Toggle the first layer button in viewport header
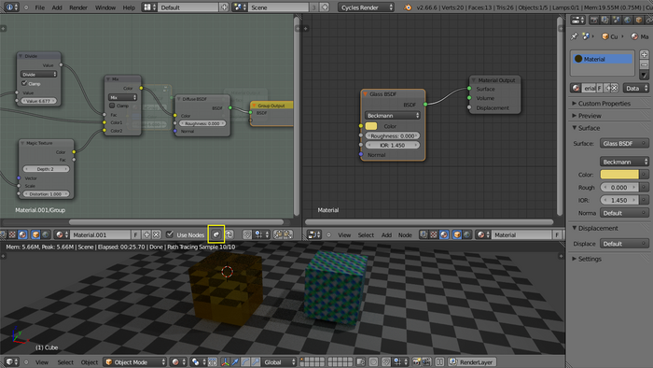The width and height of the screenshot is (653, 368). point(302,360)
